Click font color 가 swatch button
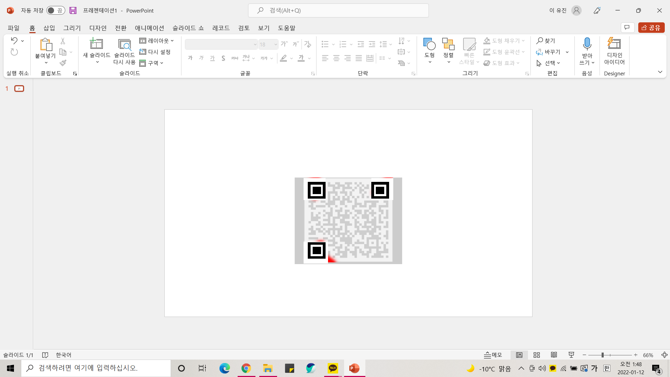The height and width of the screenshot is (377, 670). tap(301, 58)
